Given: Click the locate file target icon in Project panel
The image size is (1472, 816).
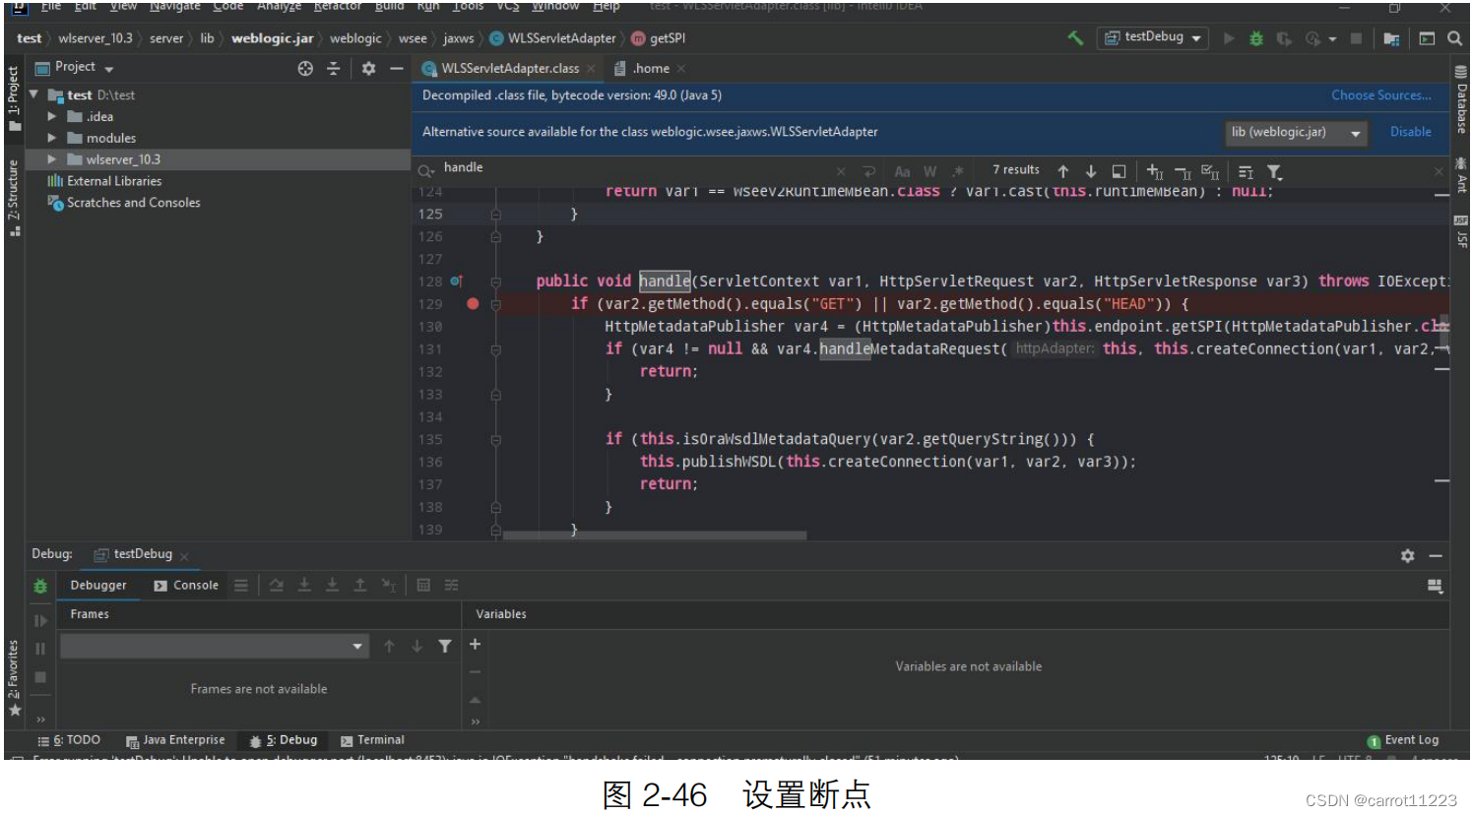Looking at the screenshot, I should pyautogui.click(x=305, y=68).
